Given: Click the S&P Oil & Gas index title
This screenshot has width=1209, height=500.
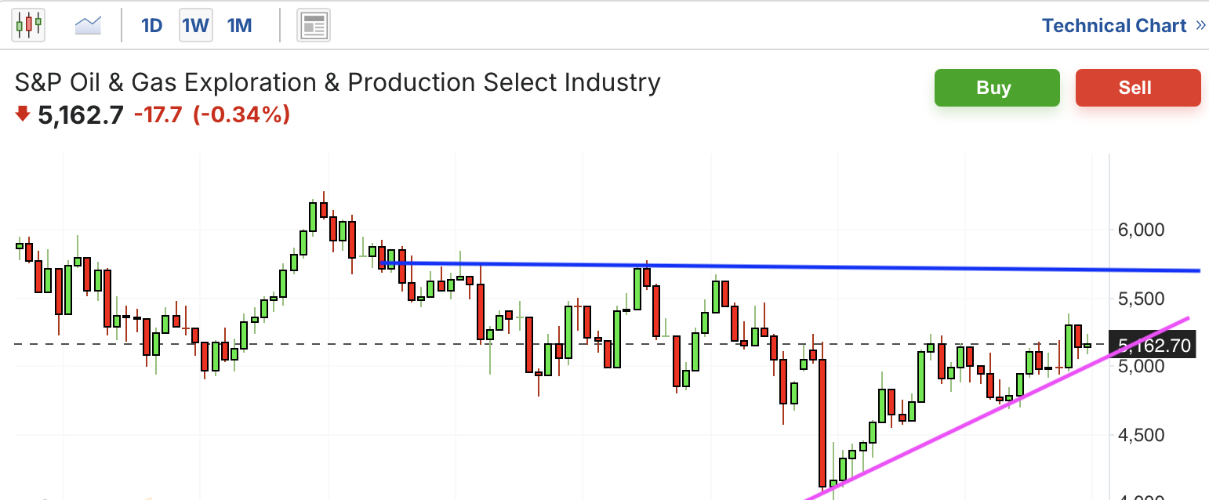Looking at the screenshot, I should pyautogui.click(x=338, y=82).
